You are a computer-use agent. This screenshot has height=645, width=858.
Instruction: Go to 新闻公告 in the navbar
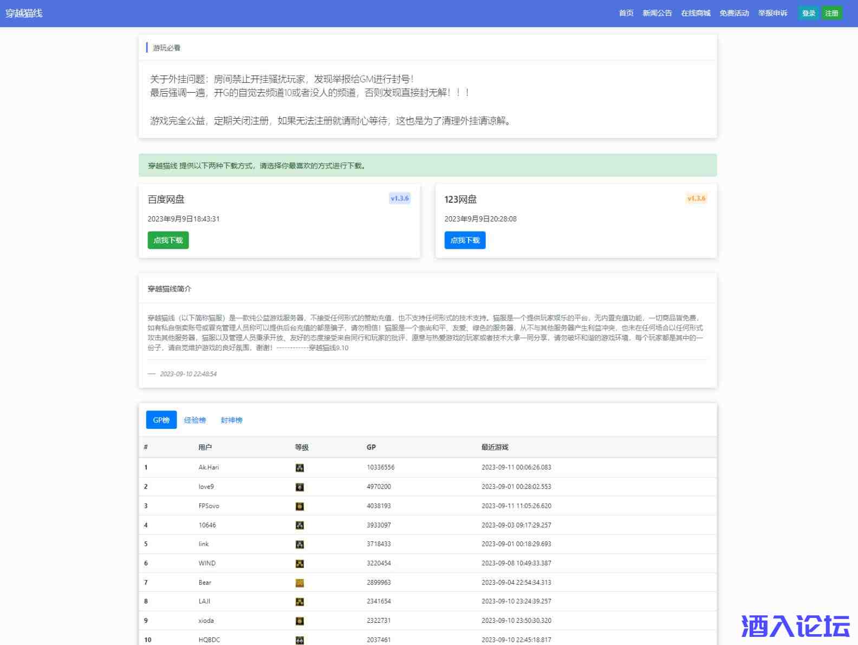coord(657,13)
